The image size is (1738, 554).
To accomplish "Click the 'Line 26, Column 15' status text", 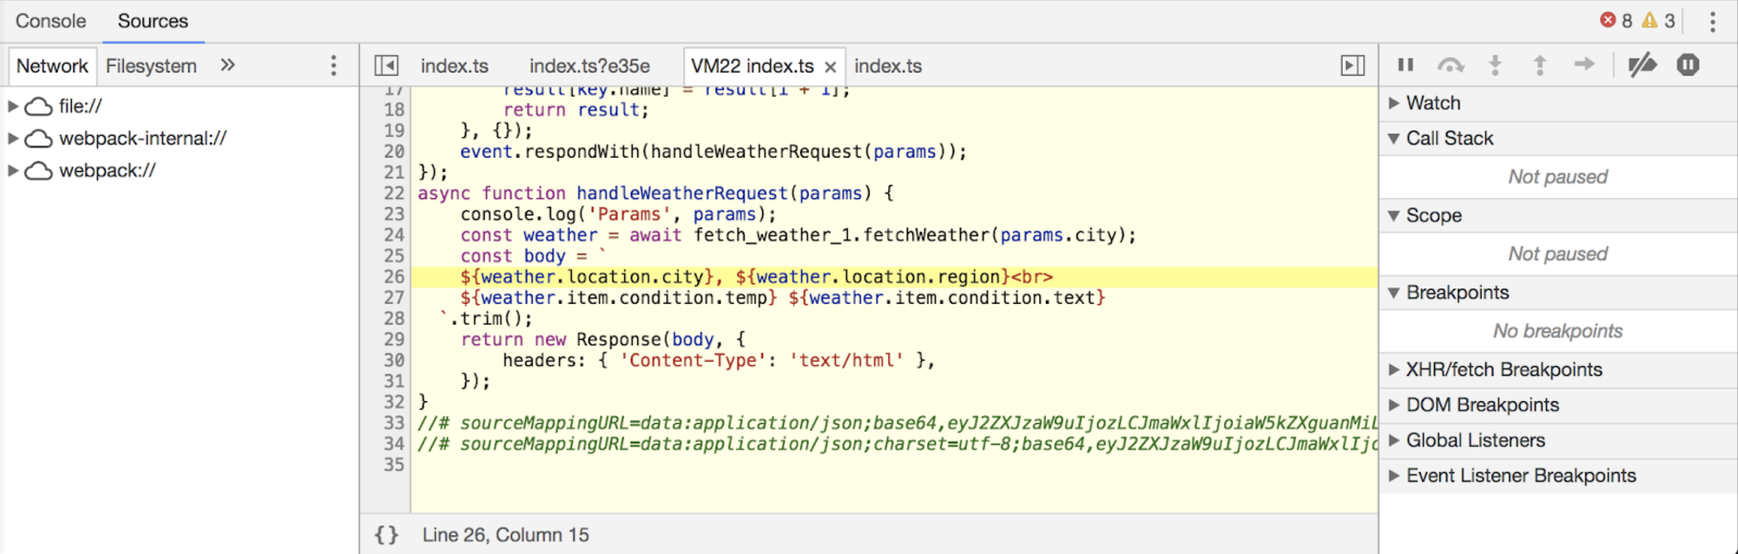I will tap(505, 534).
